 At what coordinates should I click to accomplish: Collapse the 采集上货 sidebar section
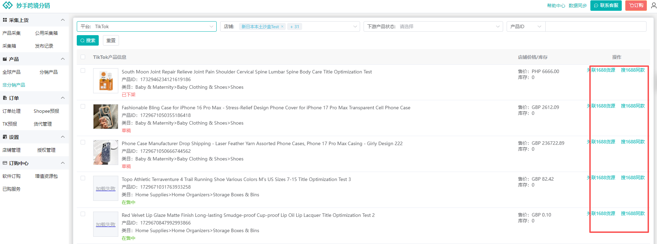pos(63,20)
